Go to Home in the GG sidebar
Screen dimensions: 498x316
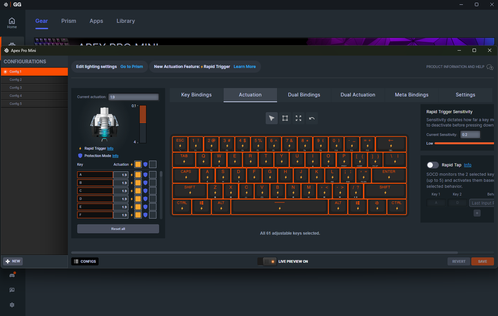(12, 23)
